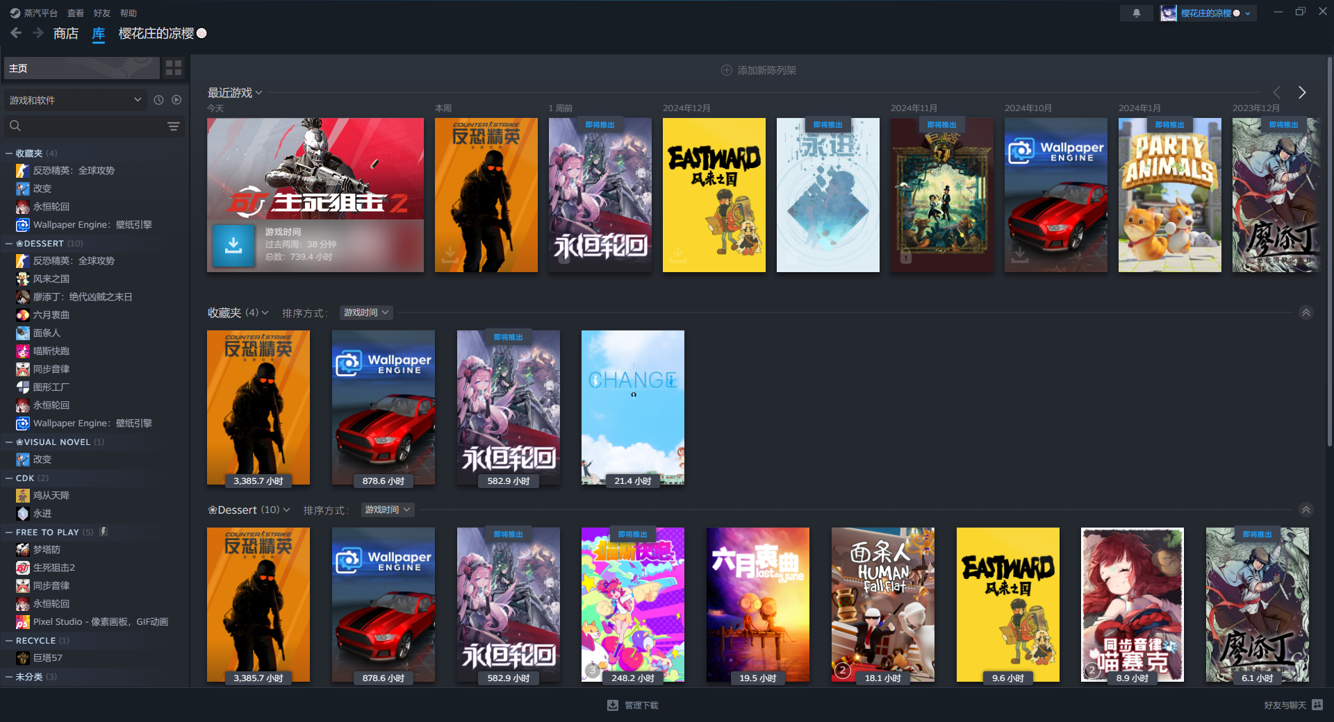Open 游戏和软件 filter dropdown
This screenshot has width=1334, height=722.
75,100
